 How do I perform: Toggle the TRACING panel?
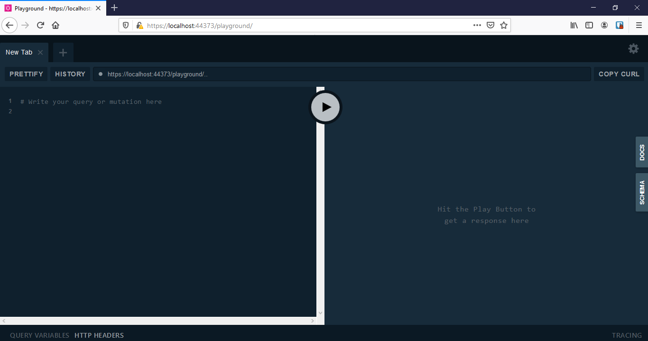tap(627, 335)
